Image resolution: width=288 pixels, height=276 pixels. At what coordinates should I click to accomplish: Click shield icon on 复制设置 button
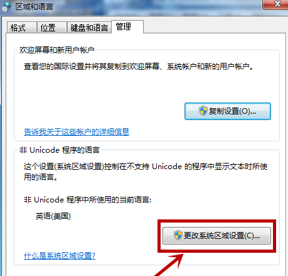coord(203,111)
